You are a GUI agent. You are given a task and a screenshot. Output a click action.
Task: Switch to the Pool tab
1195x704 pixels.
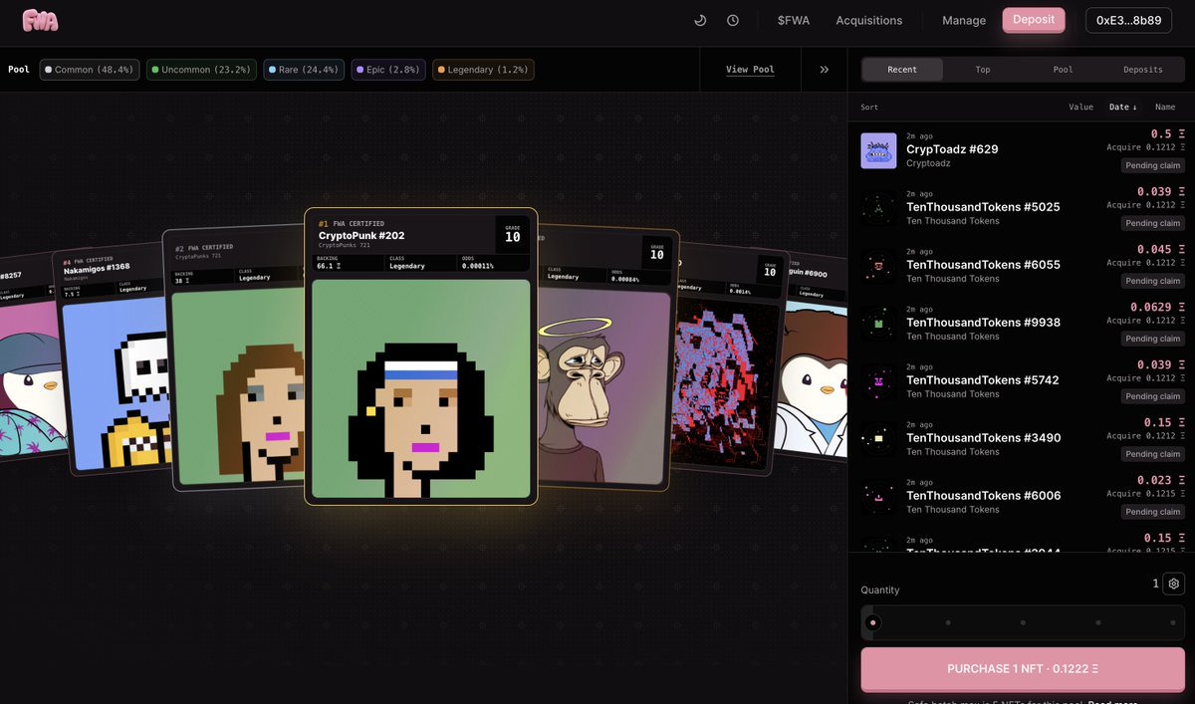point(1063,70)
